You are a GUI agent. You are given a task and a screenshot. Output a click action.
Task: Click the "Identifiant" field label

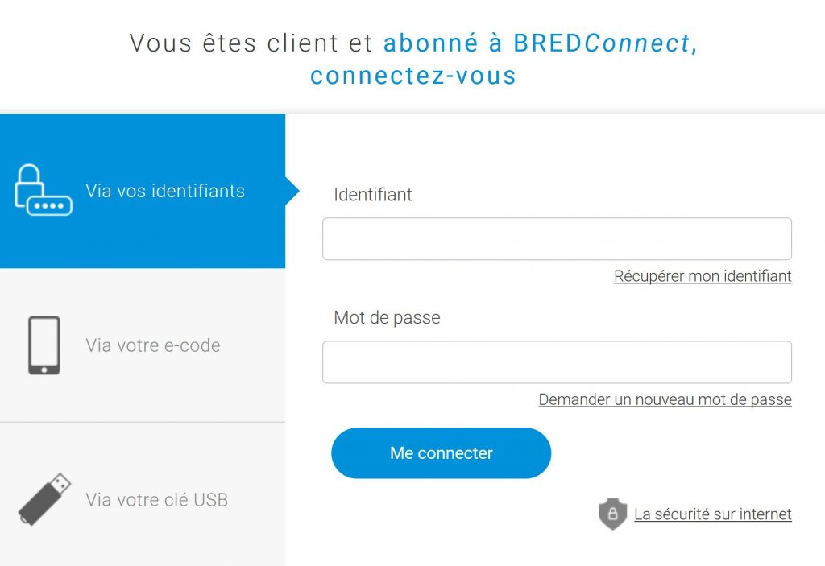[373, 195]
